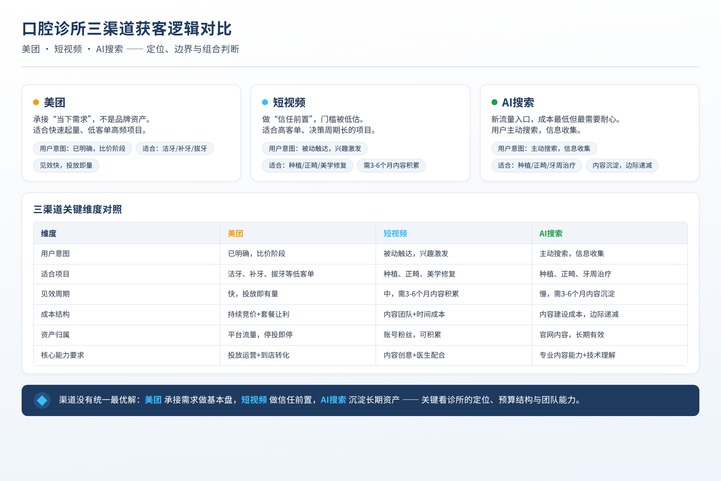
Task: Click 短视频 description 做“信任前置”，门槛被低估
Action: [x=313, y=119]
